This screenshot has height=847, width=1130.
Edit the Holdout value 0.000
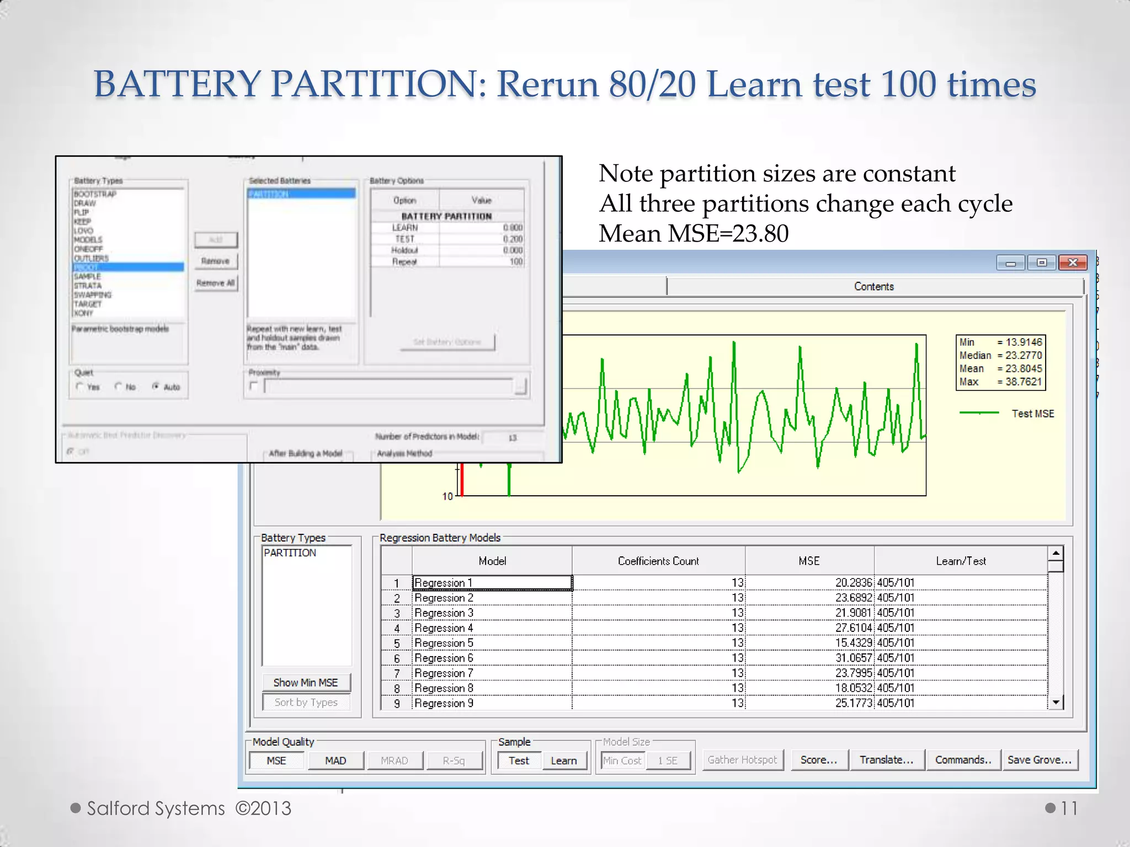(481, 250)
